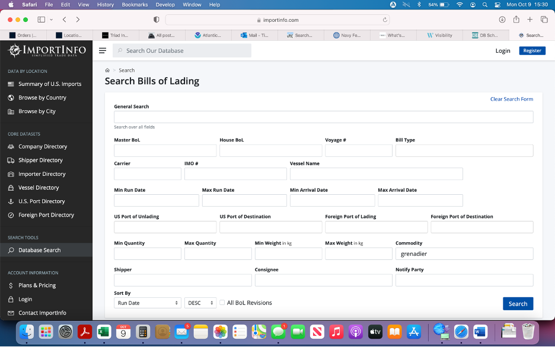Open Browse by Country in sidebar
Screen dimensions: 555x347
(42, 98)
